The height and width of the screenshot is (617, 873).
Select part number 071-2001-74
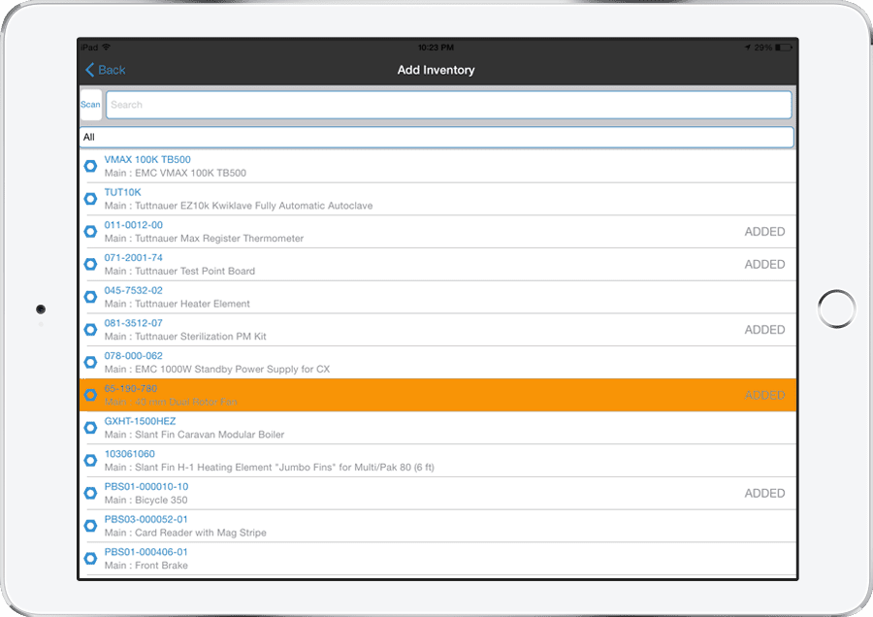(x=134, y=258)
